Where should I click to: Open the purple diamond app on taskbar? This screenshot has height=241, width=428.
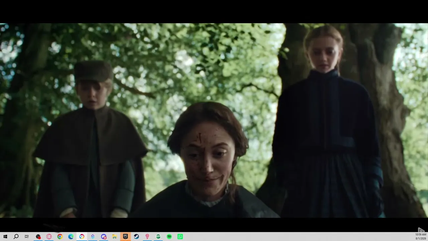coord(93,237)
